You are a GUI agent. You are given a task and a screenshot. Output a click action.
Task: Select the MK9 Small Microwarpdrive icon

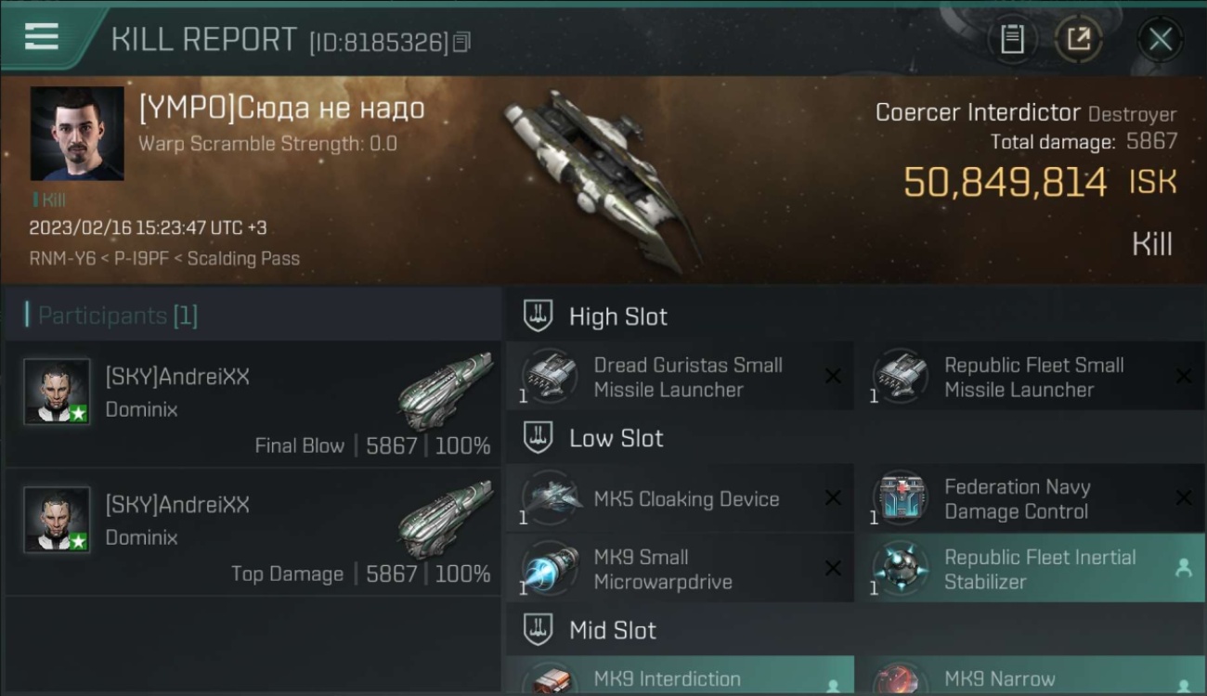551,569
